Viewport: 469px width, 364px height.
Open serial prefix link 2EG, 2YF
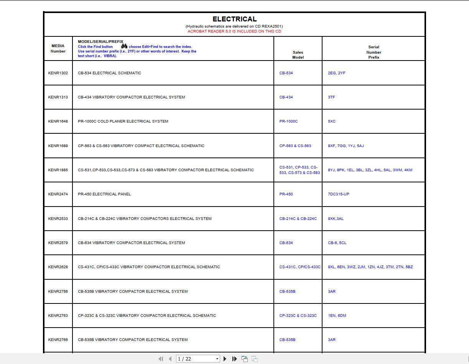[337, 73]
